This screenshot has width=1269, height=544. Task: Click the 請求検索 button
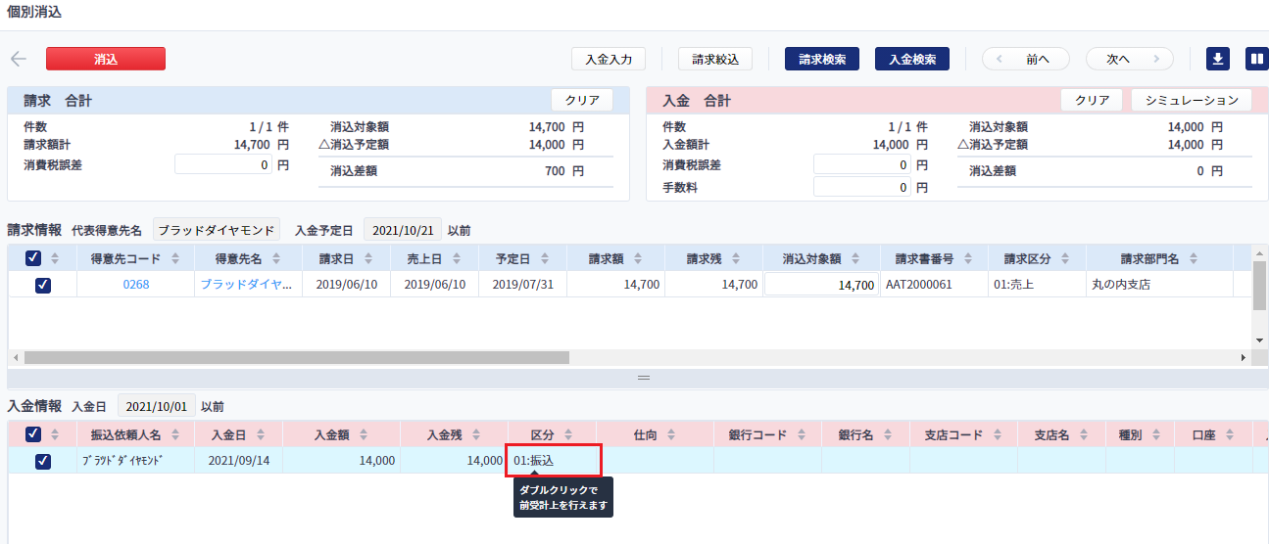pos(822,59)
